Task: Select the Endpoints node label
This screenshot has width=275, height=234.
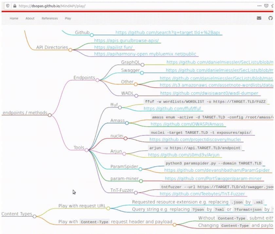Action: point(84,78)
